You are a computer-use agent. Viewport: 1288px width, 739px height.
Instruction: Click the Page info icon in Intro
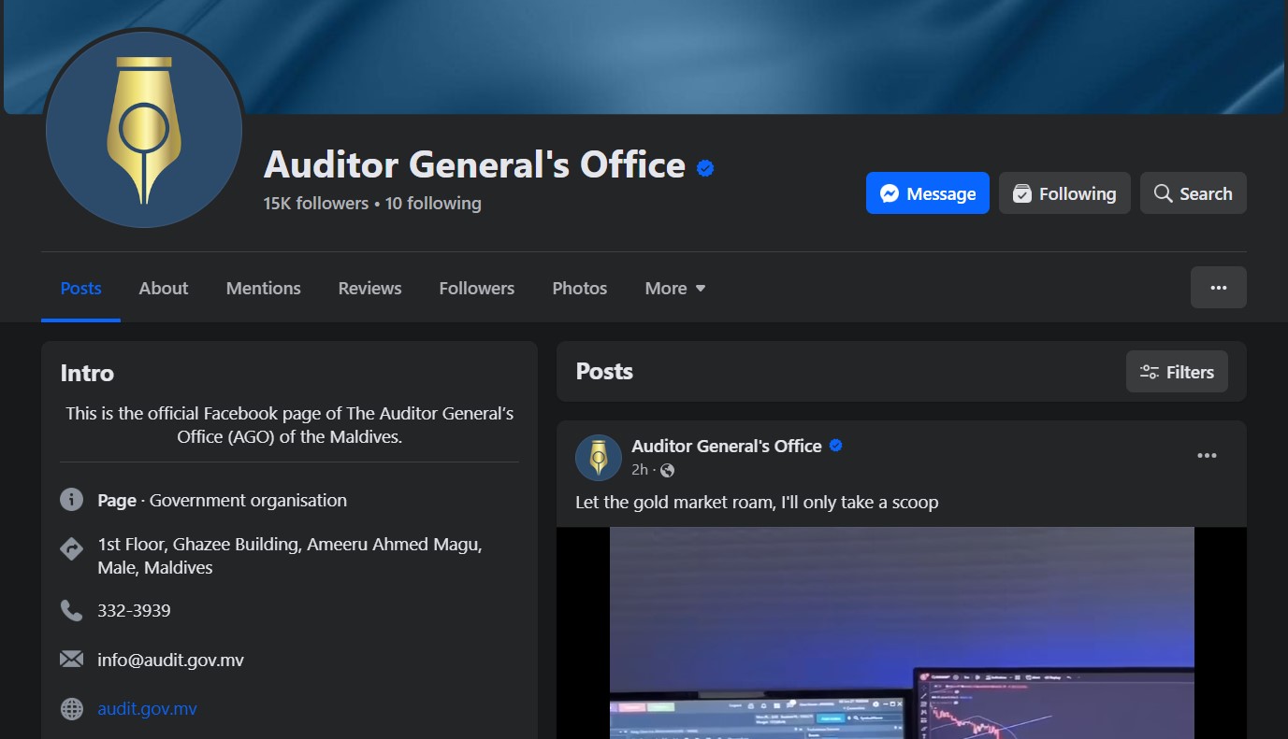pos(72,500)
